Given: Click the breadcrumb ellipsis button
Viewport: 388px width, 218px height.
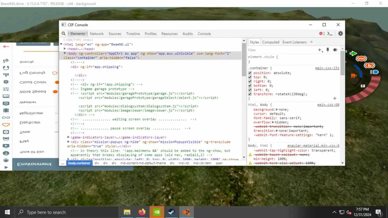Looking at the screenshot, I should [62, 163].
